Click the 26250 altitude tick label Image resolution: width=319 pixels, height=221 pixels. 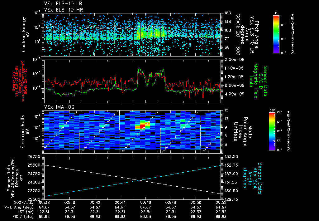point(34,157)
